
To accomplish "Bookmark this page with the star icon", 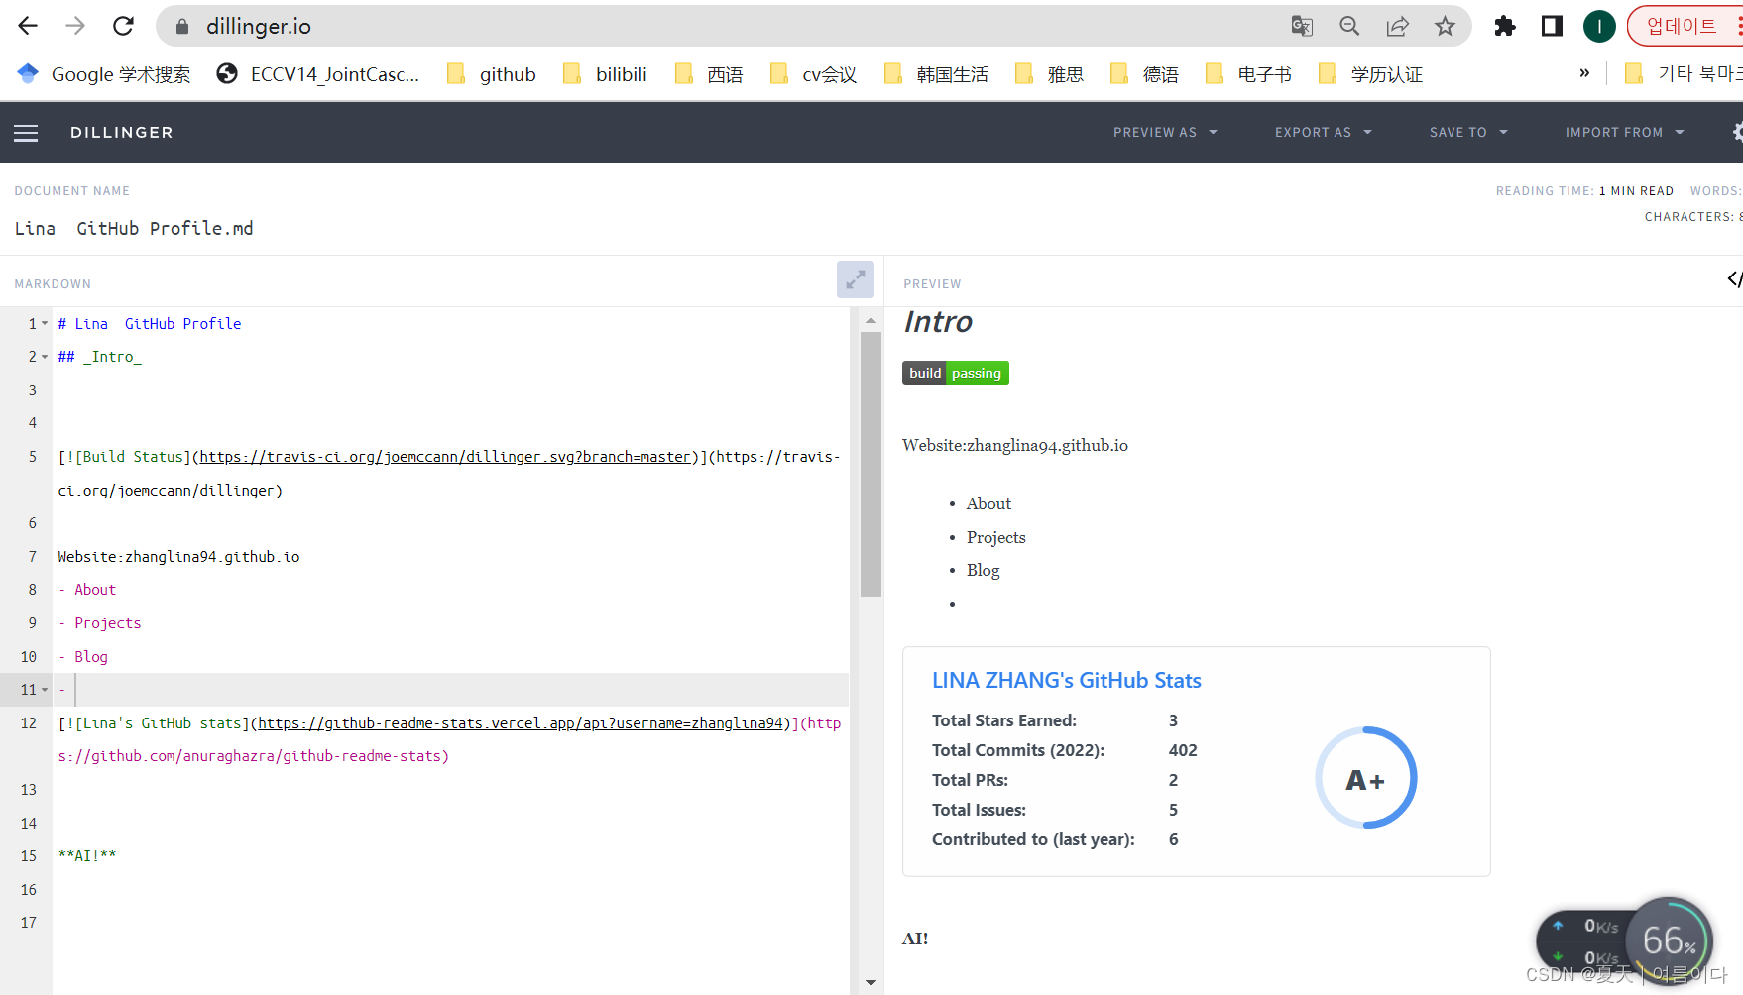I will (1445, 27).
